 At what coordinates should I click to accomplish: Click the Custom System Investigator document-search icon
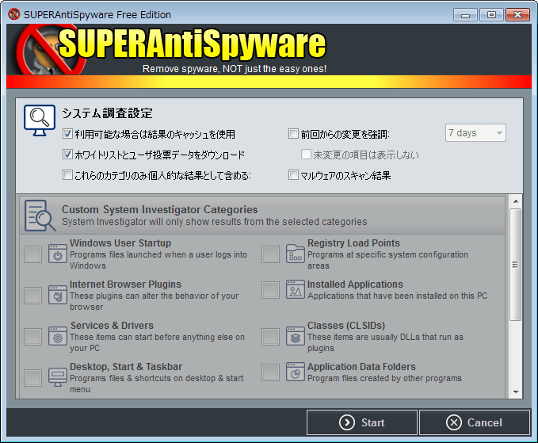(40, 216)
